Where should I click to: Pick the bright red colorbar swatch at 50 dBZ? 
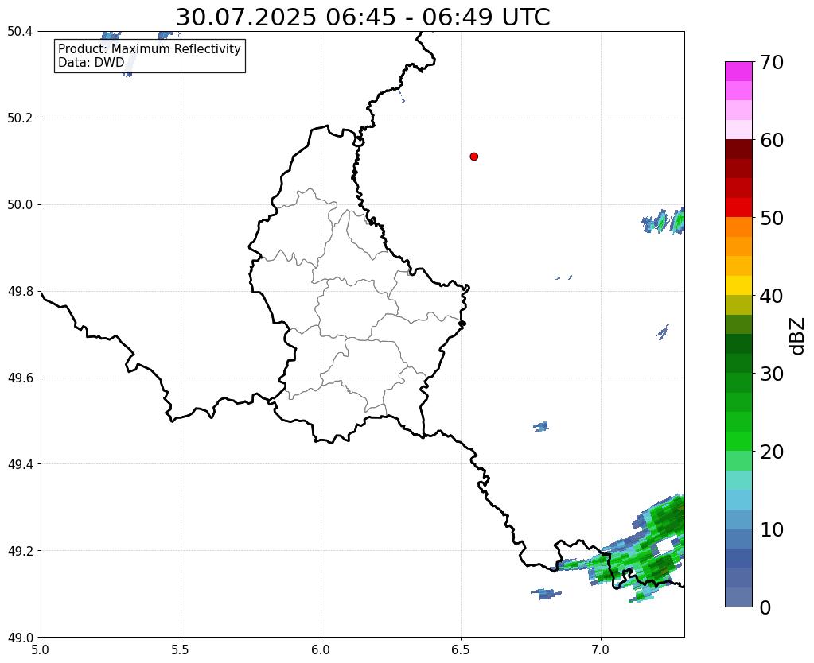pyautogui.click(x=738, y=207)
